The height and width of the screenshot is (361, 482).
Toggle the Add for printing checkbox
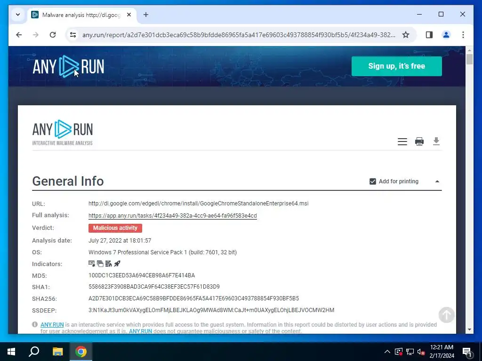tap(373, 181)
